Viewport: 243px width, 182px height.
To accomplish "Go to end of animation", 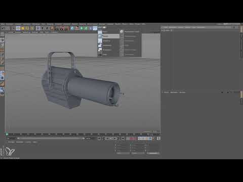I will click(x=123, y=139).
